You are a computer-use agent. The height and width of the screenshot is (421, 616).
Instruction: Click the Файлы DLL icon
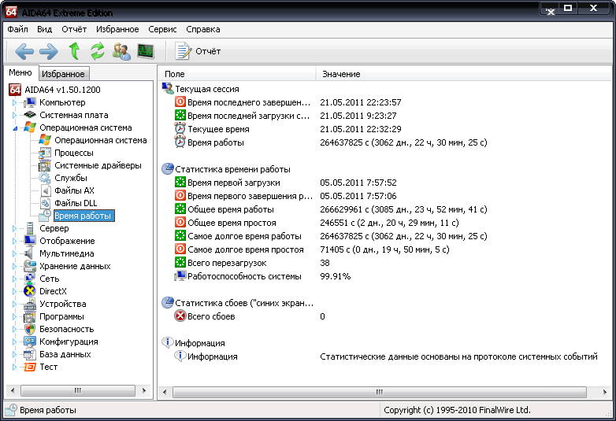[46, 203]
